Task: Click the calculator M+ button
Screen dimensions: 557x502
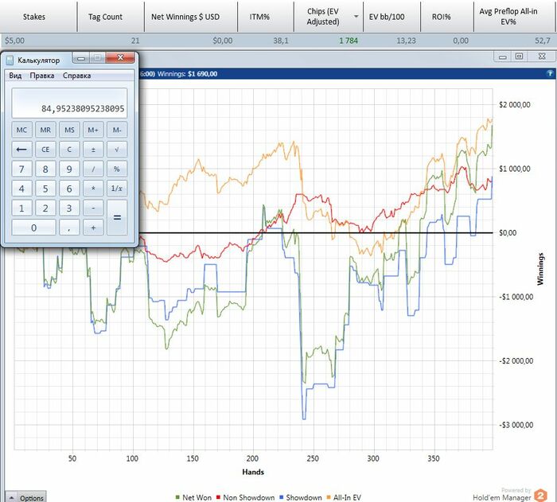Action: [x=93, y=130]
